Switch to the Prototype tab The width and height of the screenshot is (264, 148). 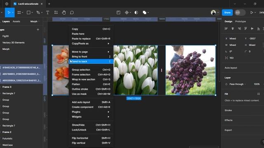[x=240, y=21]
